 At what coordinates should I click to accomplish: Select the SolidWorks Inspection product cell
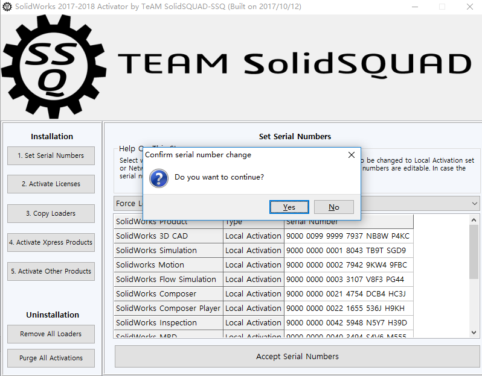169,322
